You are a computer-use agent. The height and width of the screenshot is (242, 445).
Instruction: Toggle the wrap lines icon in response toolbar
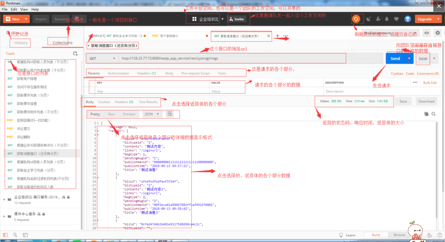point(170,114)
